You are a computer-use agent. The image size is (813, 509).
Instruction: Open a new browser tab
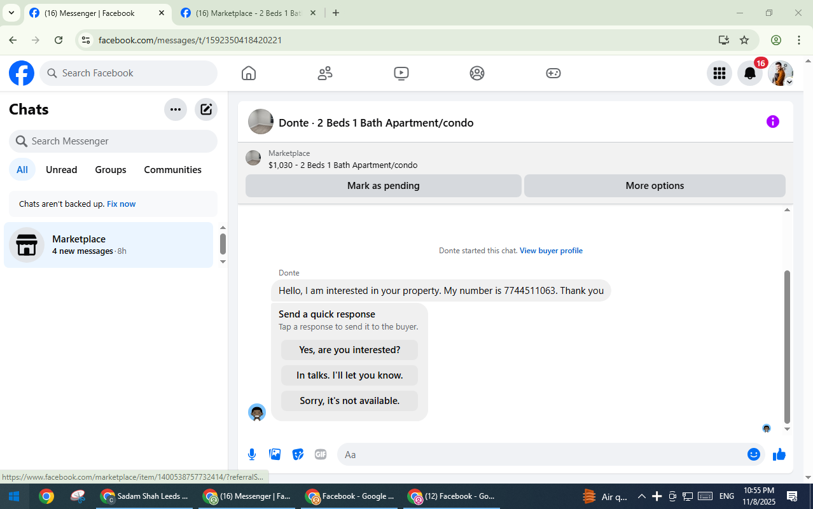336,13
